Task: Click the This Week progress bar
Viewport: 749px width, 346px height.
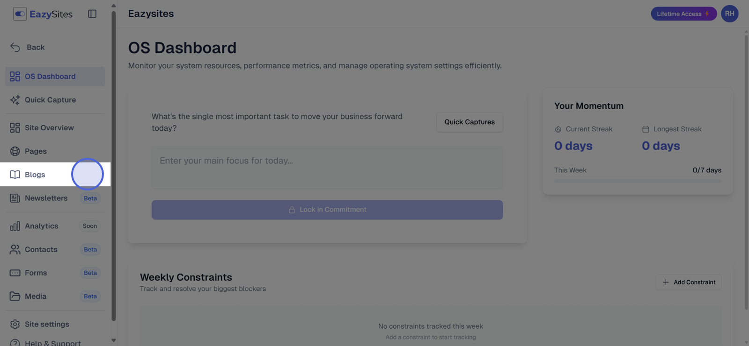Action: pyautogui.click(x=637, y=181)
